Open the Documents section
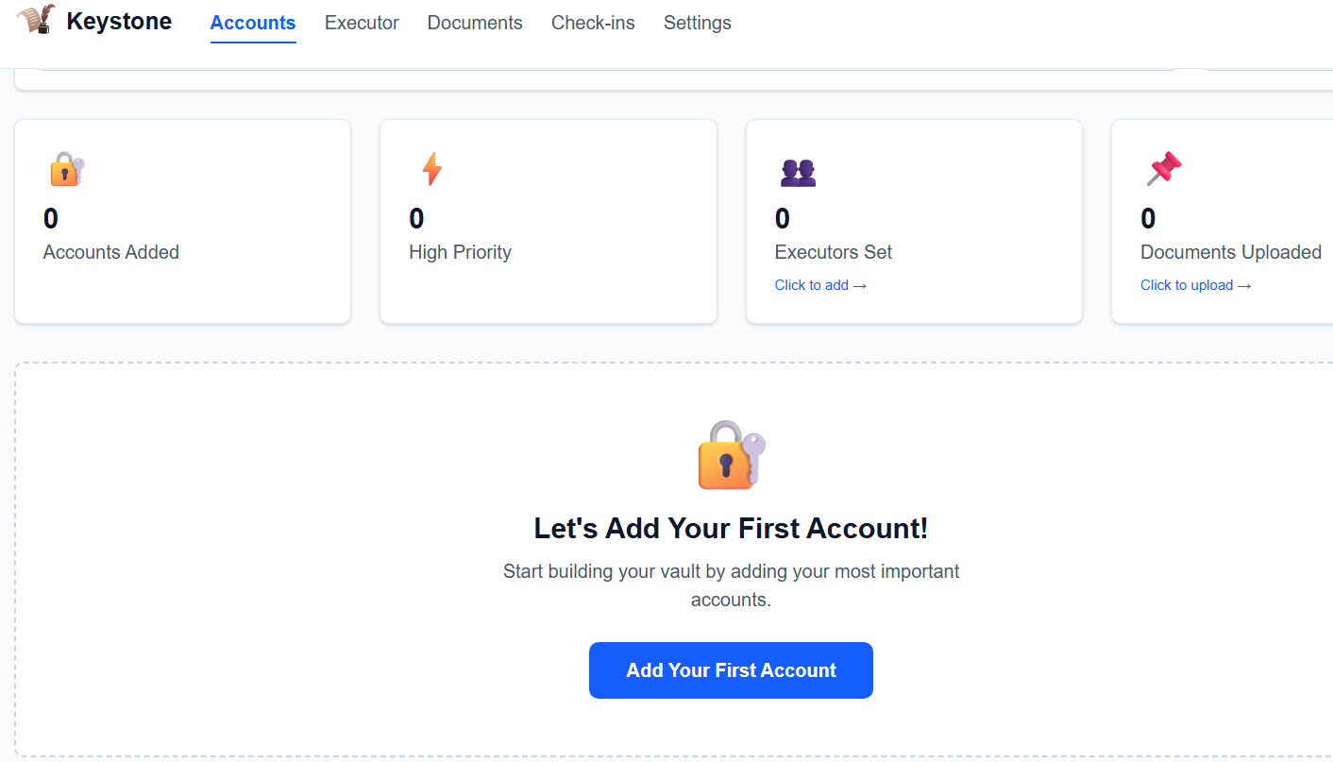 (x=475, y=23)
